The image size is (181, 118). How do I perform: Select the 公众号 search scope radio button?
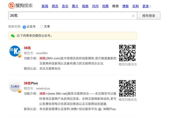point(24,27)
